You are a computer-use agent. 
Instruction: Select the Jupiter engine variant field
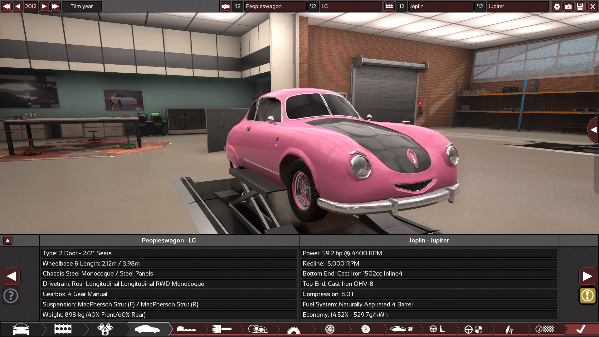click(518, 6)
